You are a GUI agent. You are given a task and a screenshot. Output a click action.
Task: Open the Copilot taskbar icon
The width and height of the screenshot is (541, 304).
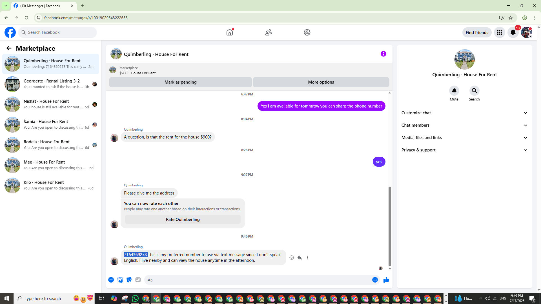click(114, 298)
